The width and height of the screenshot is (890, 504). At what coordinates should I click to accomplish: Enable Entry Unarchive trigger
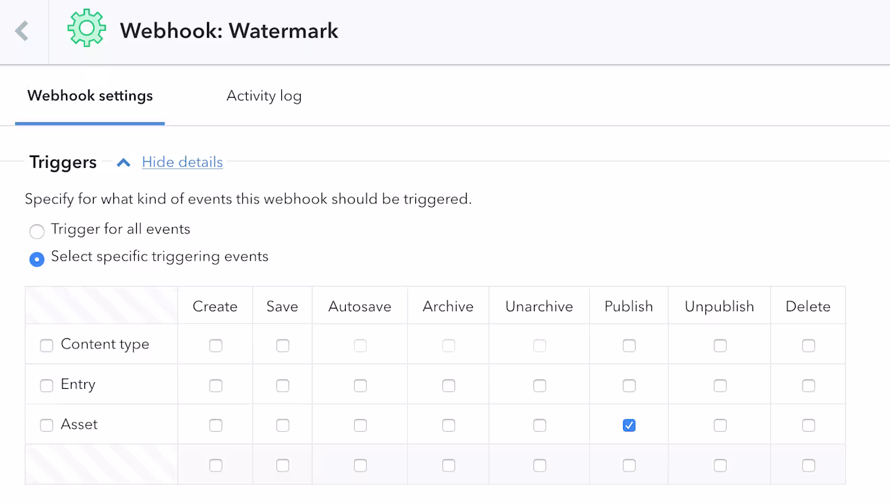539,385
